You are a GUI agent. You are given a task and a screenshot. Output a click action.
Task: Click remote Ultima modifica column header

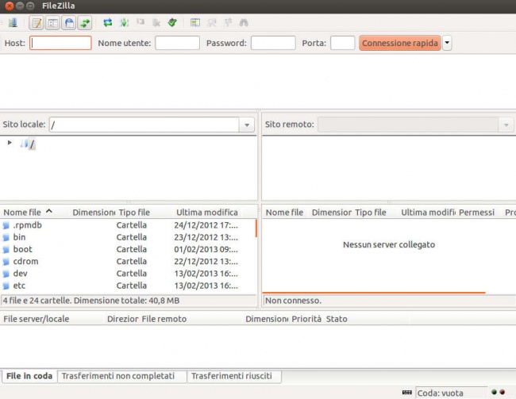pos(428,213)
